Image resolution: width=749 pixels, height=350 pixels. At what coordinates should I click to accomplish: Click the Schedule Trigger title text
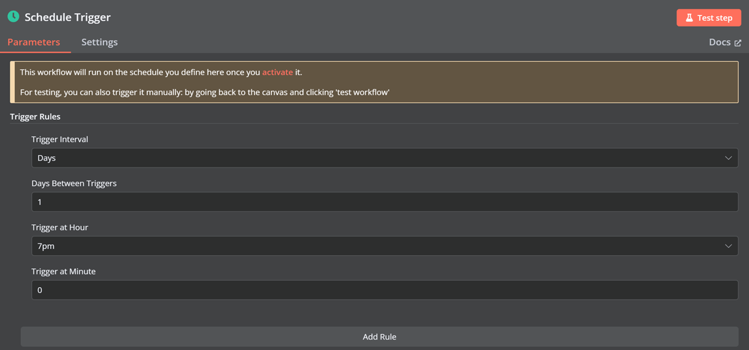[66, 17]
